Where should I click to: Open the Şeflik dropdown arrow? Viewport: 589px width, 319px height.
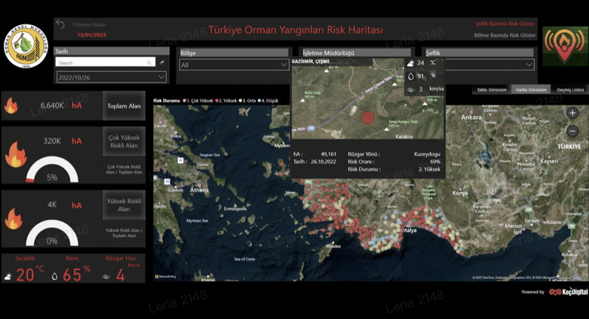click(x=529, y=64)
